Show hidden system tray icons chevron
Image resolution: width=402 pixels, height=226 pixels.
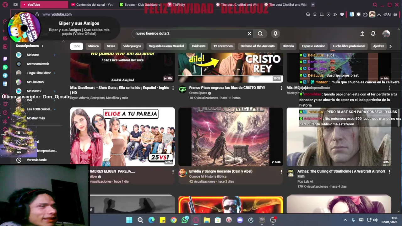[x=345, y=220]
